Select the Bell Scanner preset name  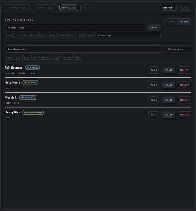click(x=13, y=68)
